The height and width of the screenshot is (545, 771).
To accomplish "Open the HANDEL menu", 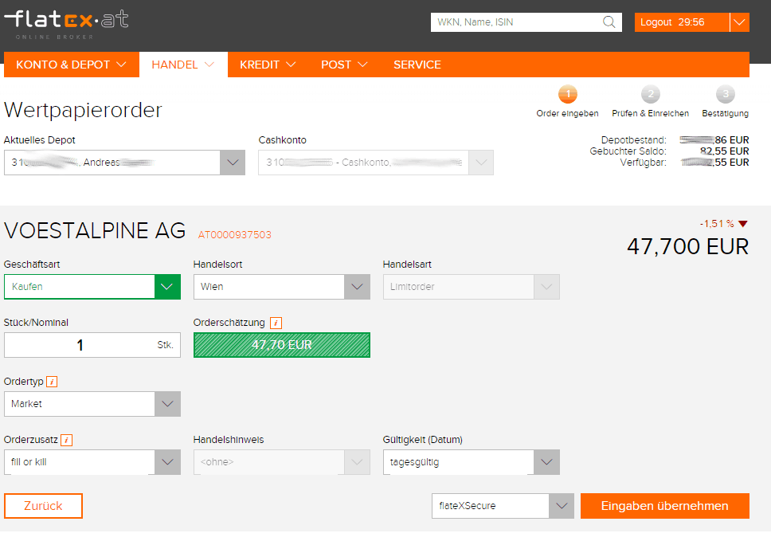I will click(x=183, y=65).
